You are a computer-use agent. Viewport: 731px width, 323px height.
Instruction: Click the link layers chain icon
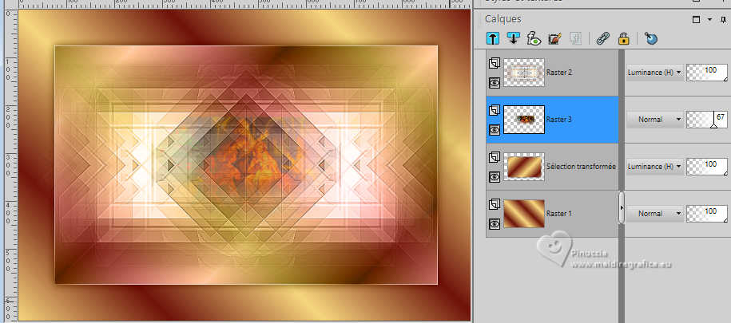click(603, 38)
